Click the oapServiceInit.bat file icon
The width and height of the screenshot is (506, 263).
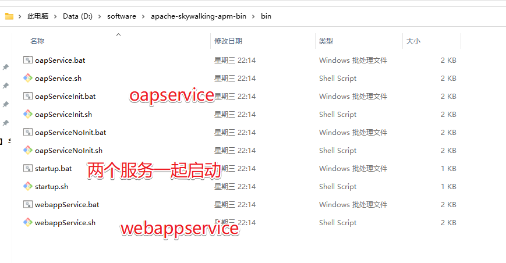(28, 96)
